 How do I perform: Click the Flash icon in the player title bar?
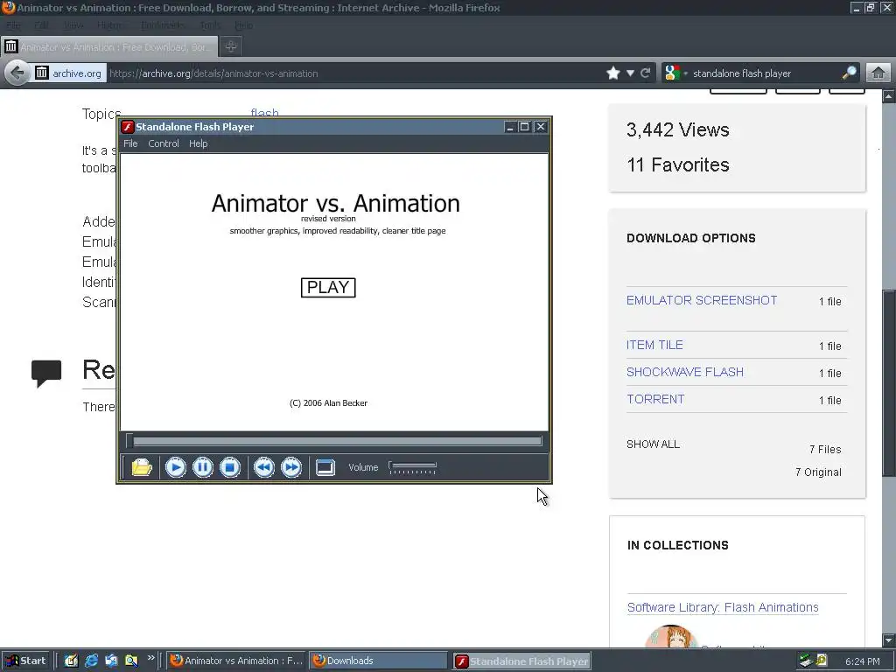coord(128,127)
